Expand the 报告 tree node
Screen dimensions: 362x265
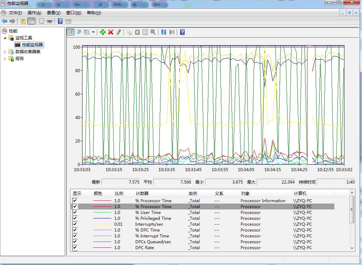5,59
